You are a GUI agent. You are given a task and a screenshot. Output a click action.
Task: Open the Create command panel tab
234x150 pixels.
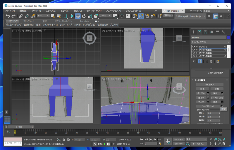[193, 32]
